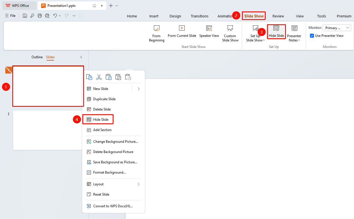The width and height of the screenshot is (354, 219).
Task: Toggle Use Presenter View checkbox
Action: (x=312, y=36)
